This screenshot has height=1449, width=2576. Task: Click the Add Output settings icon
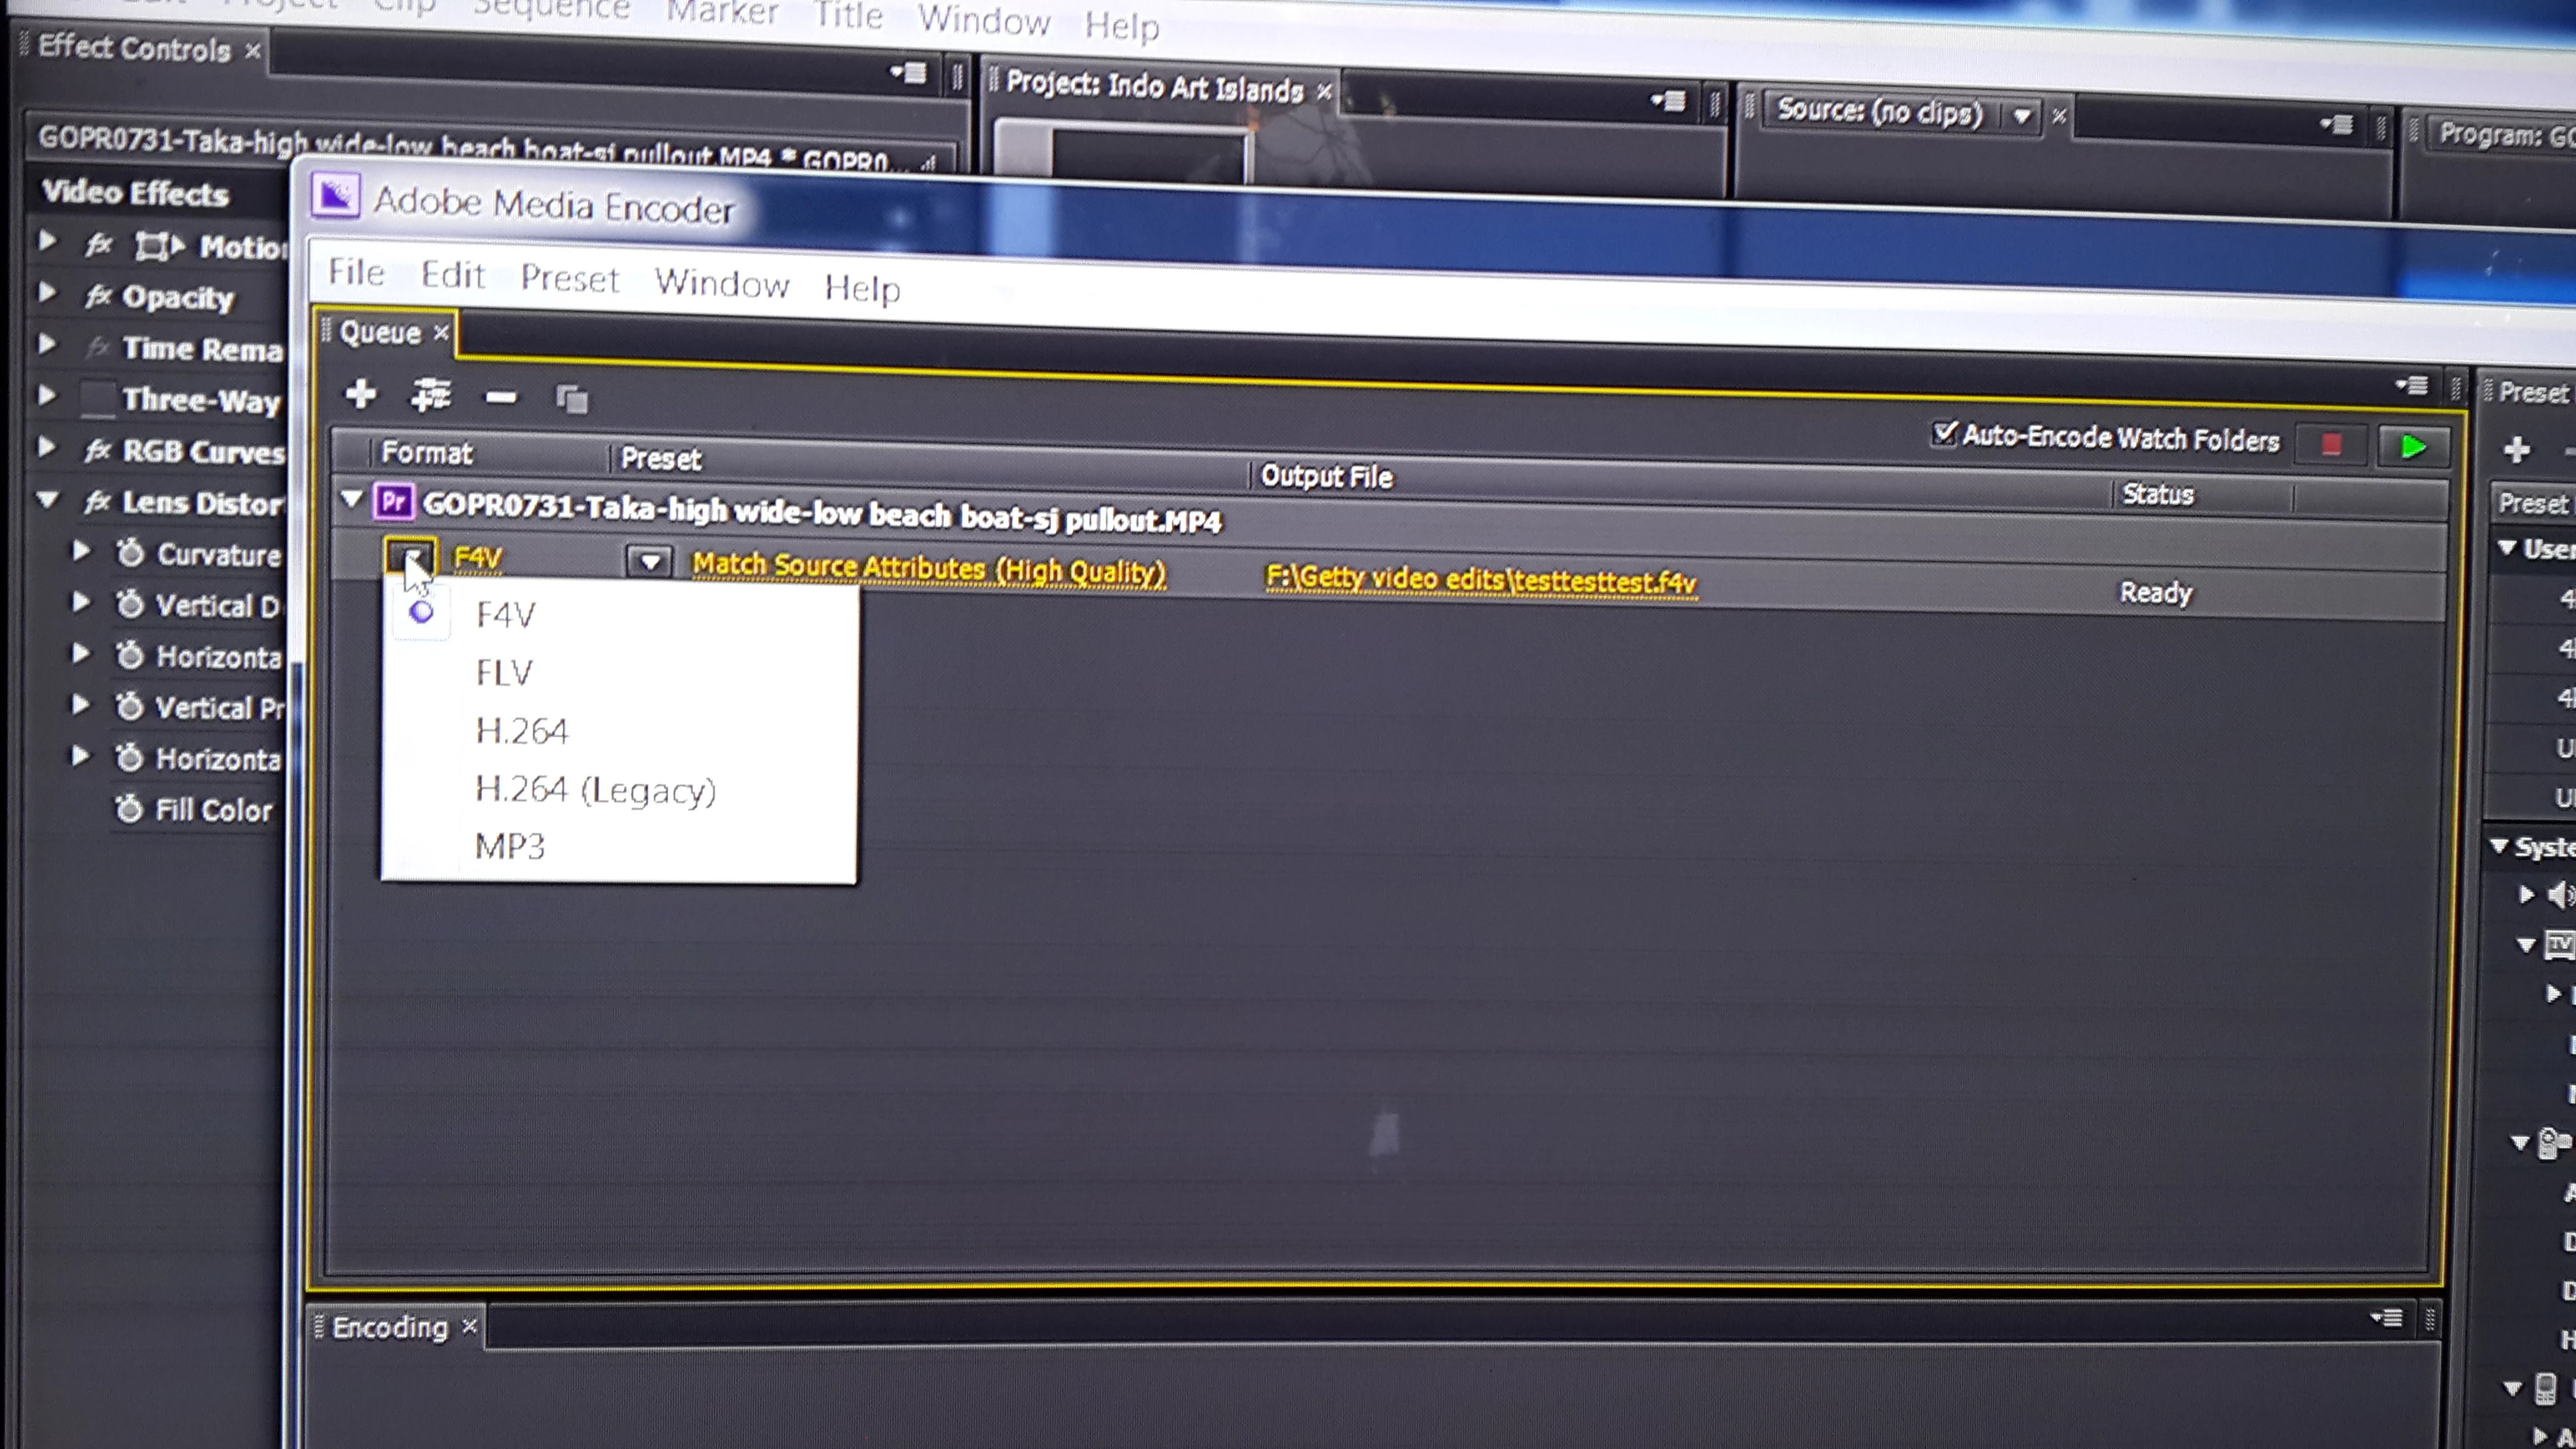(x=431, y=396)
